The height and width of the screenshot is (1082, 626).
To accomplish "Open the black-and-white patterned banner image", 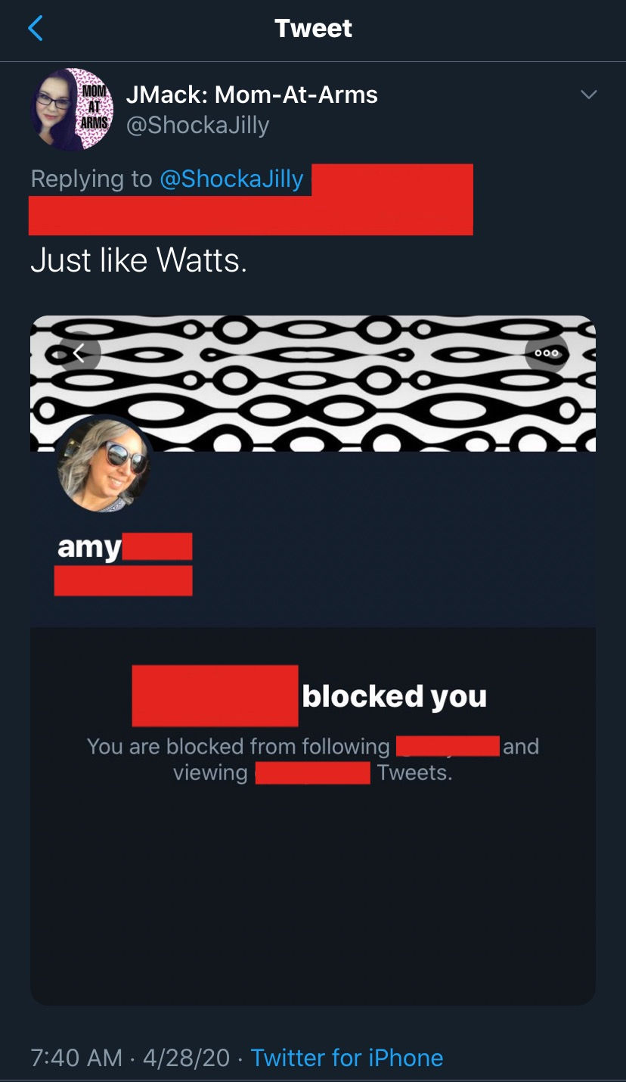I will pos(313,384).
